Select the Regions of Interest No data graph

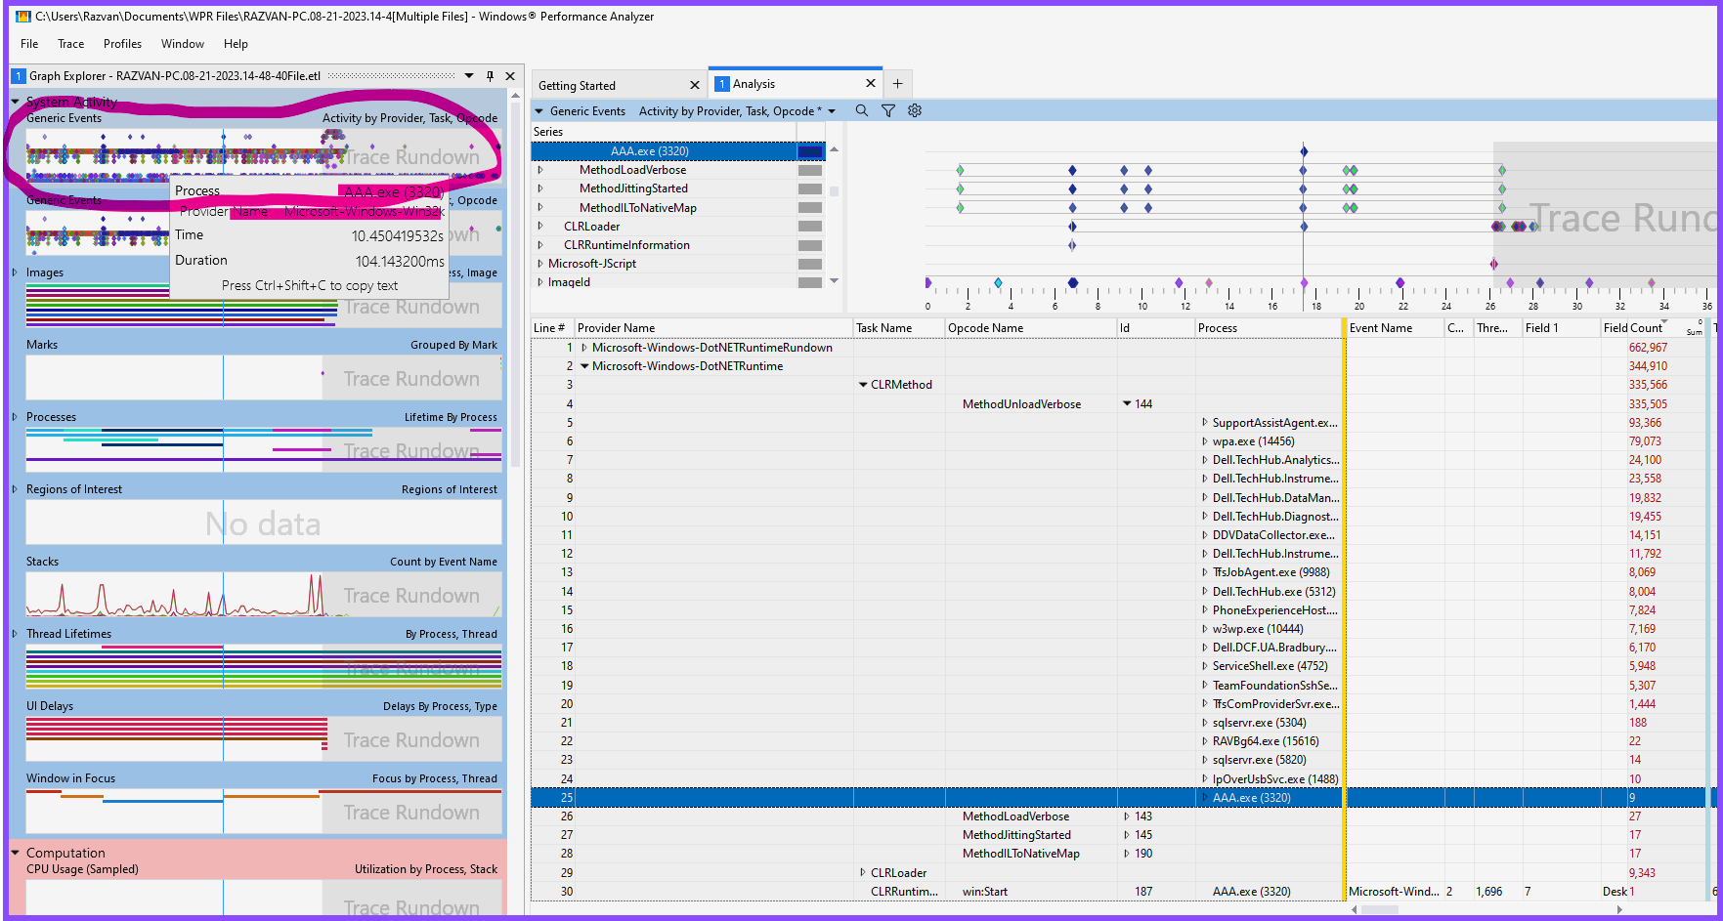click(264, 523)
